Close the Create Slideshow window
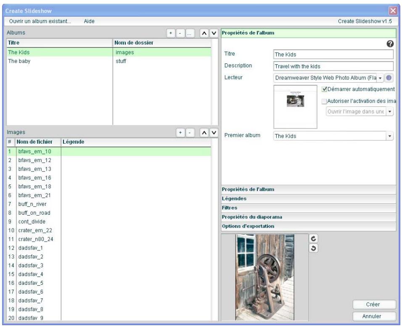The image size is (402, 326). click(x=393, y=11)
